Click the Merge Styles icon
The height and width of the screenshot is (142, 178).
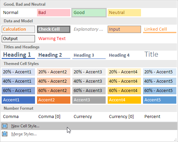(x=5, y=134)
